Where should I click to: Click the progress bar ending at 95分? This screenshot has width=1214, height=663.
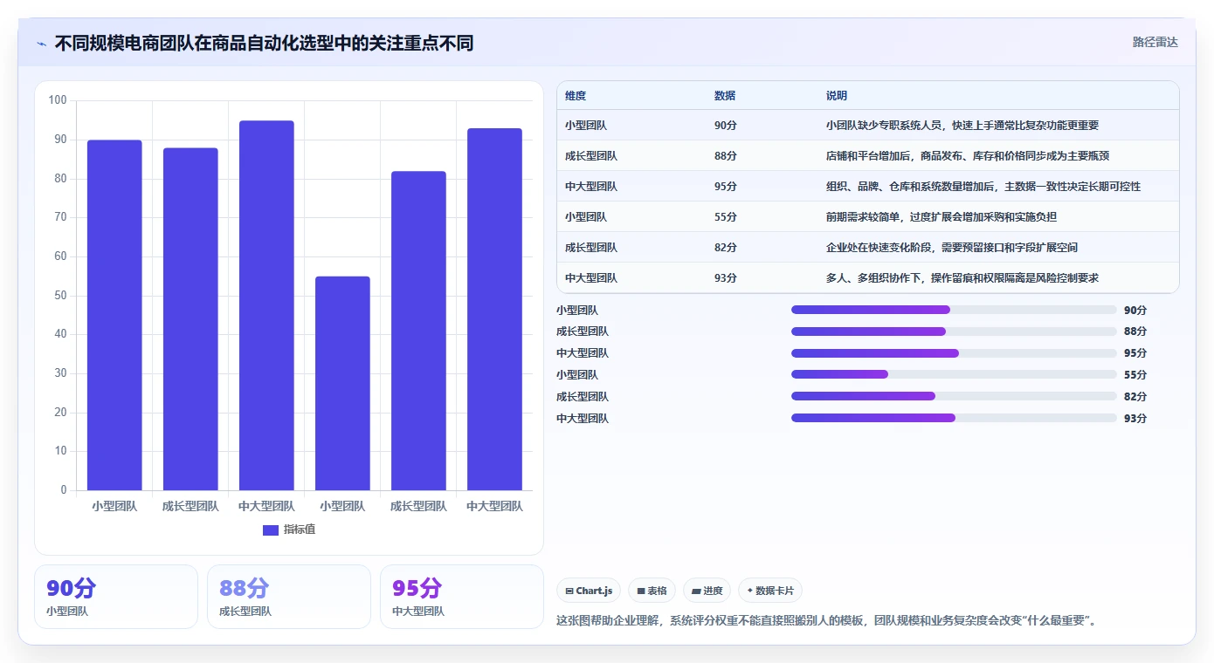click(954, 353)
